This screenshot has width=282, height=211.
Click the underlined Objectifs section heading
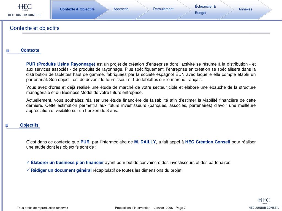[29, 125]
